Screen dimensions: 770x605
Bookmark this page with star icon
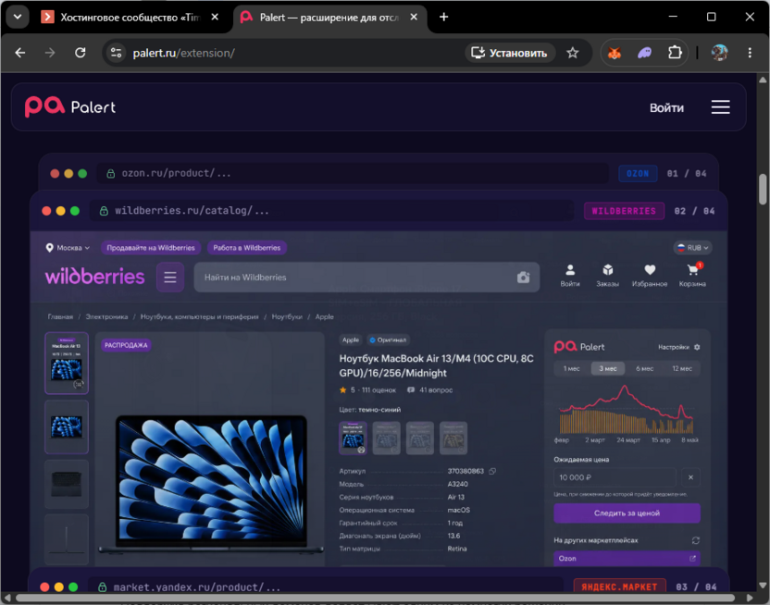573,53
